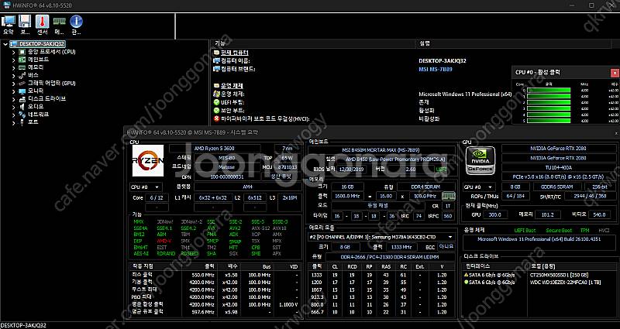Click the green check icon for UEFI 부팅

point(216,102)
